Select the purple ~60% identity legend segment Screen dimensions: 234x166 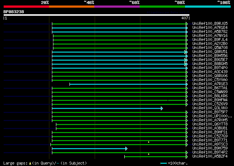[117, 7]
